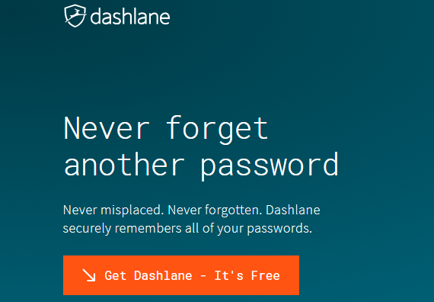Select the word "password" in the headline
Screen dimensions: 434x302
[270, 165]
